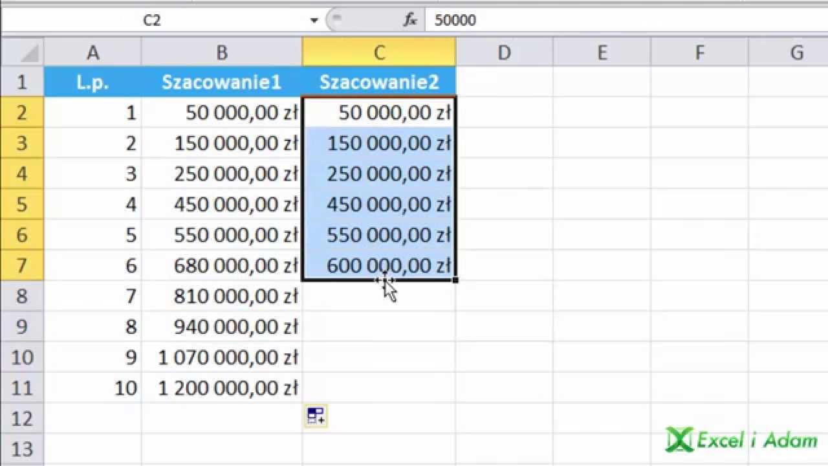Click cell C4 with 250 000,00 zł
The height and width of the screenshot is (466, 828).
click(379, 173)
